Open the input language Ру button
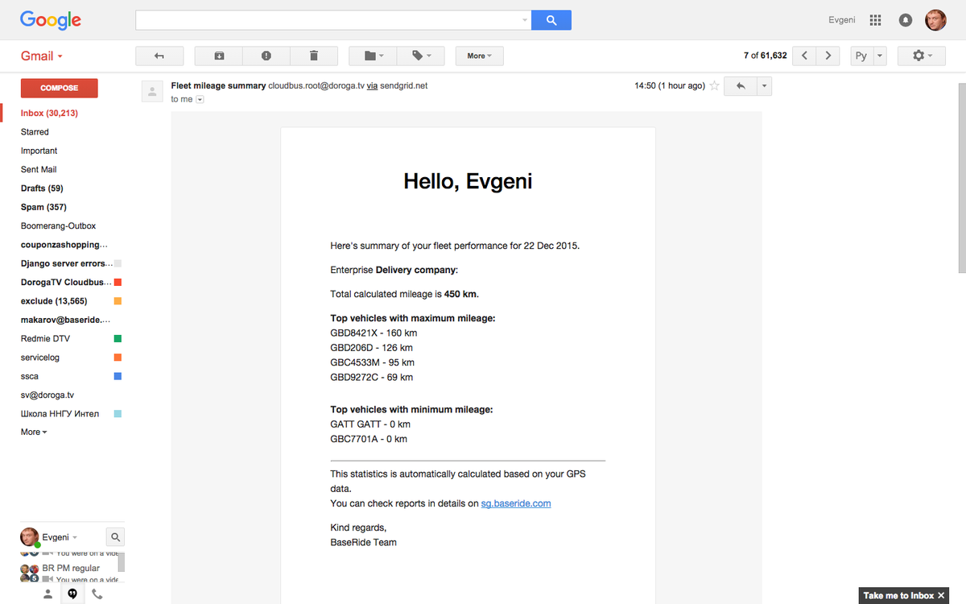Image resolution: width=966 pixels, height=604 pixels. pos(862,56)
